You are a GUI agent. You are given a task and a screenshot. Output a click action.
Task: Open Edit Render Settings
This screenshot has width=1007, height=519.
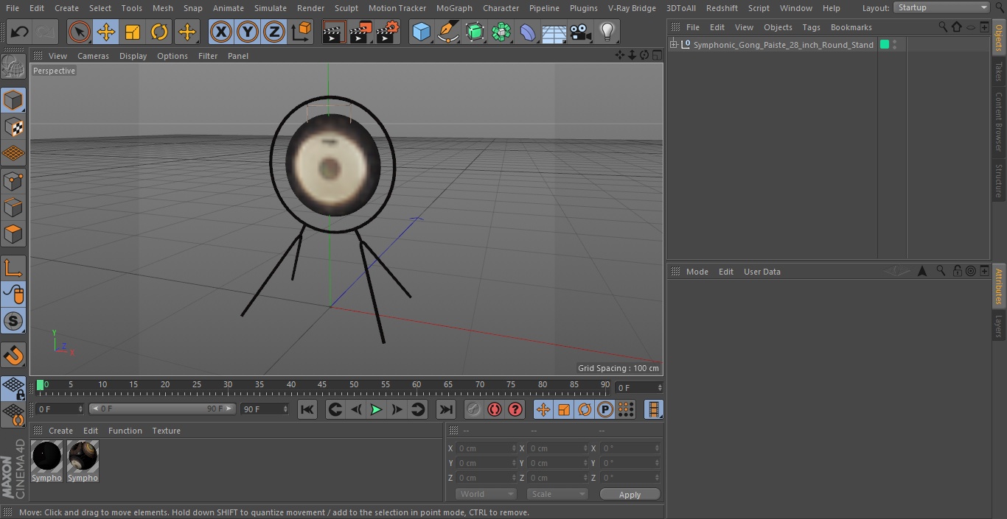pyautogui.click(x=388, y=32)
